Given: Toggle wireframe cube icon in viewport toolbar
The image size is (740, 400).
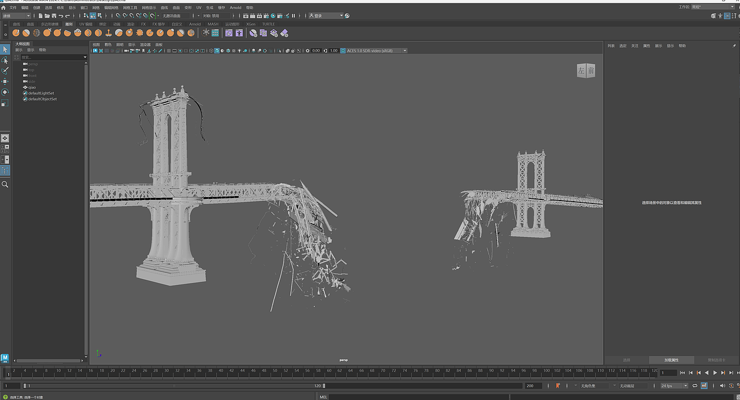Looking at the screenshot, I should point(211,50).
